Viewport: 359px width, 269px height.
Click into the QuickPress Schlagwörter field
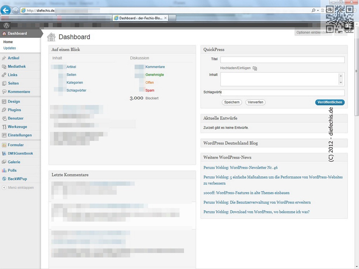pyautogui.click(x=282, y=92)
